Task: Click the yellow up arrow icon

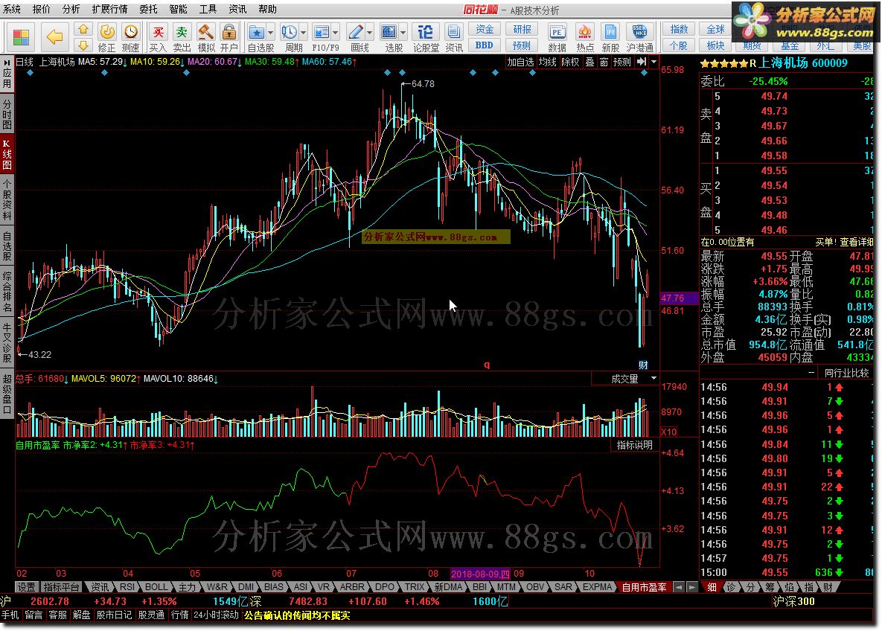Action: pyautogui.click(x=83, y=29)
